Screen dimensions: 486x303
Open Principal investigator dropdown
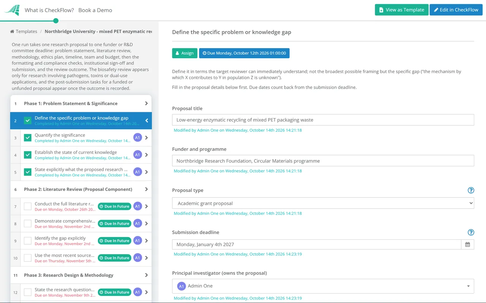pyautogui.click(x=323, y=286)
